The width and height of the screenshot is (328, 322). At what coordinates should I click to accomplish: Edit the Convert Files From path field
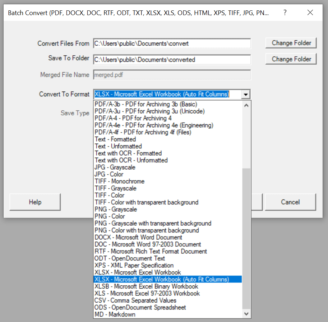tap(172, 43)
